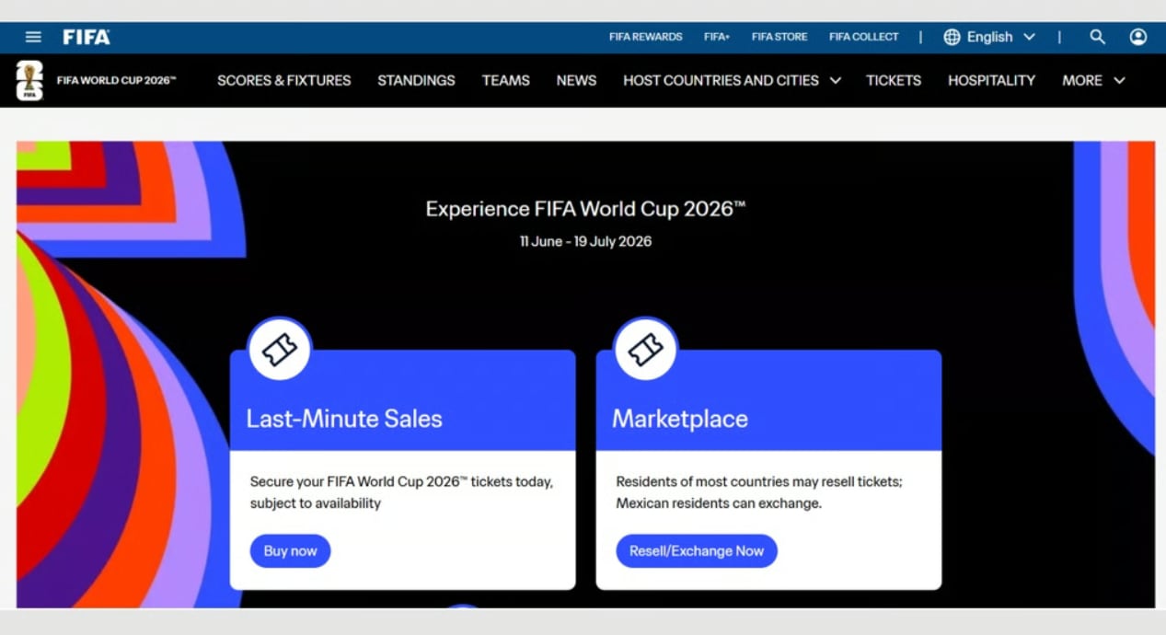Open the News section
Viewport: 1166px width, 635px height.
coord(576,80)
